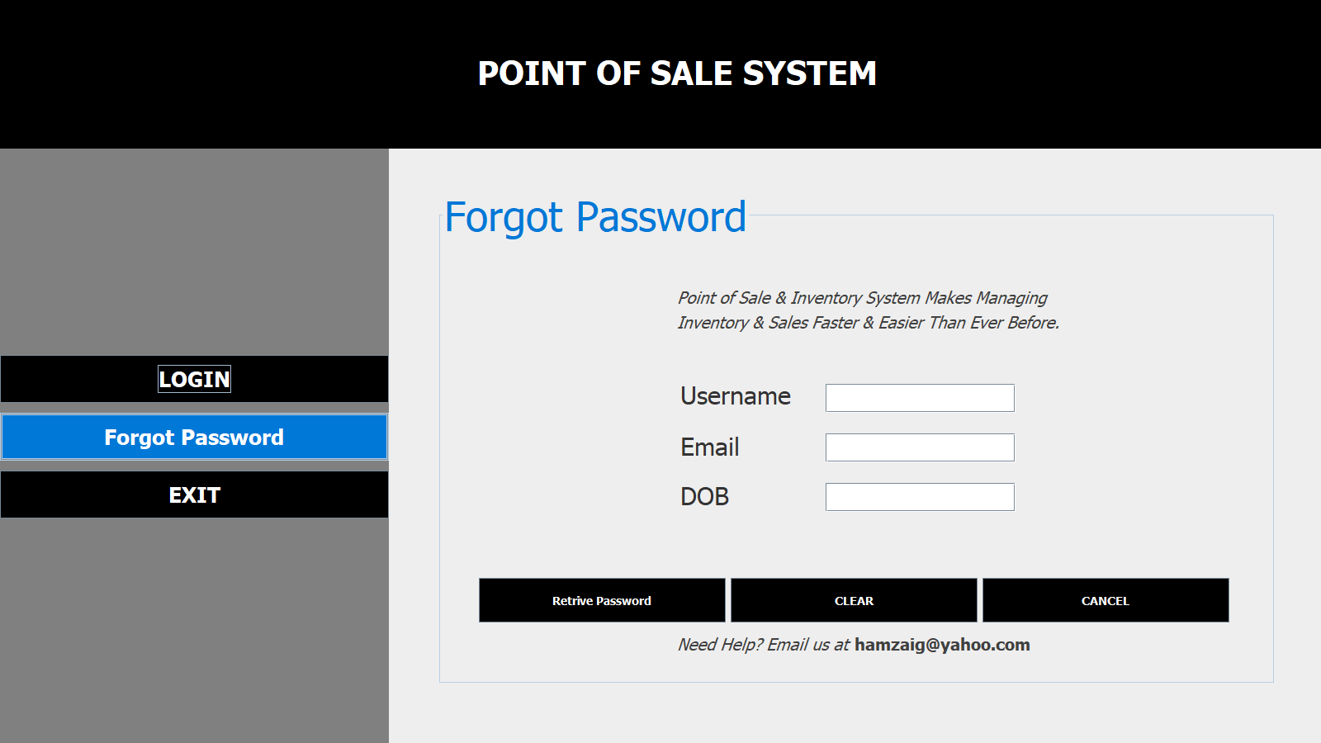
Task: Select Forgot Password in the sidebar
Action: point(194,437)
